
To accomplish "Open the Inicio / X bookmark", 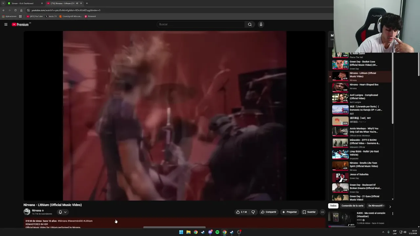I will coord(51,16).
